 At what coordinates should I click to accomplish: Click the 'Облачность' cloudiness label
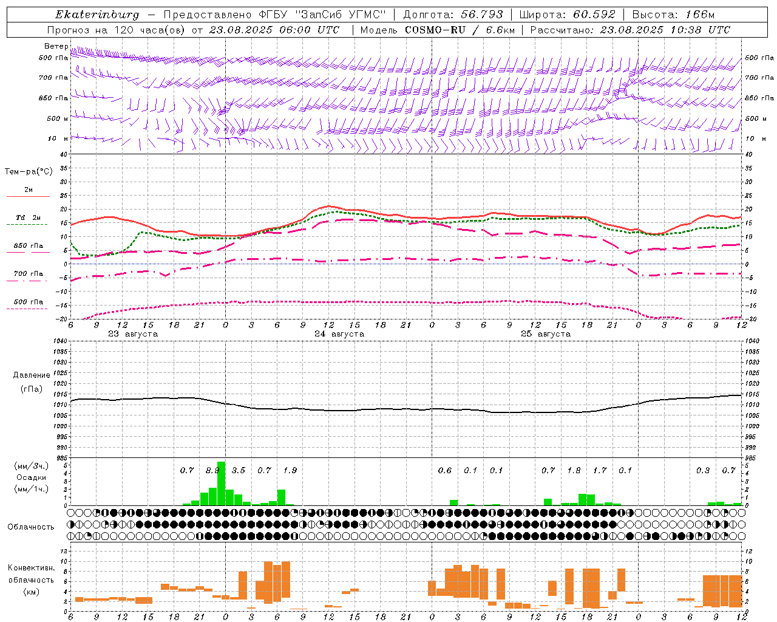(31, 527)
